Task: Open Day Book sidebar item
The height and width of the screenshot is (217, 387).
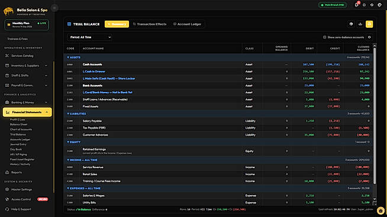Action: [x=16, y=149]
